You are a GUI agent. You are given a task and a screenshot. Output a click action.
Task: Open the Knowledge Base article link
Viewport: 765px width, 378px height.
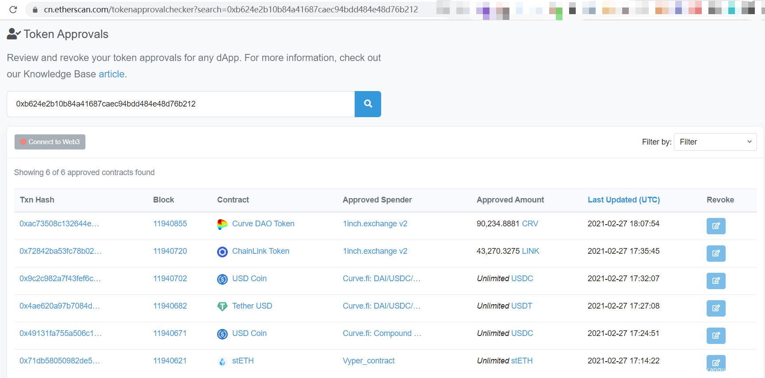111,74
